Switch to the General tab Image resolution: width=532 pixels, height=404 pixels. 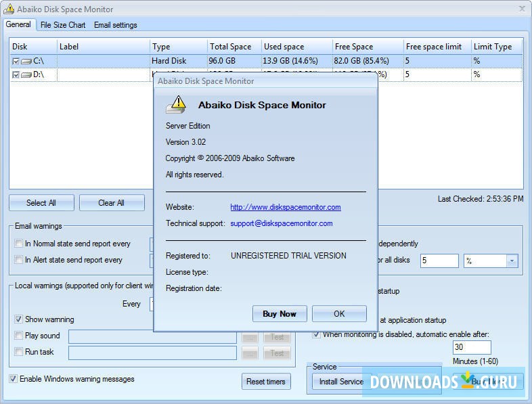[18, 24]
